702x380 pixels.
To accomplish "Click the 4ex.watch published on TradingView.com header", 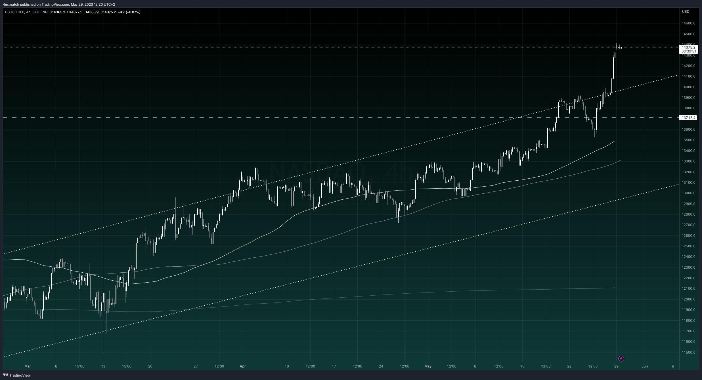I will click(59, 4).
